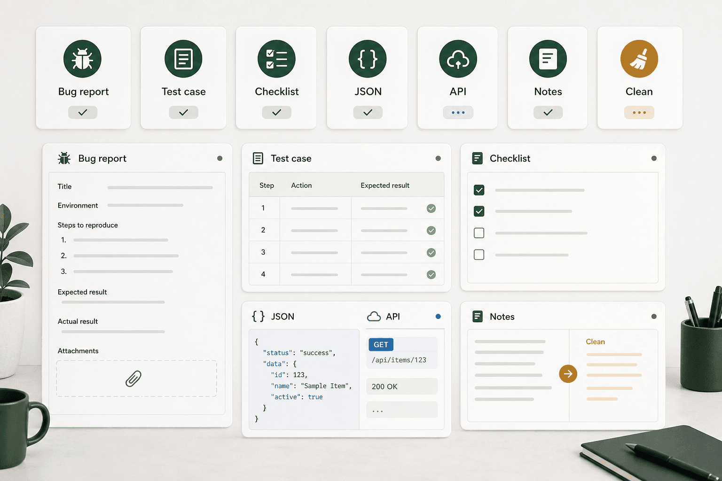Click the Test case document icon in top card

coord(183,59)
